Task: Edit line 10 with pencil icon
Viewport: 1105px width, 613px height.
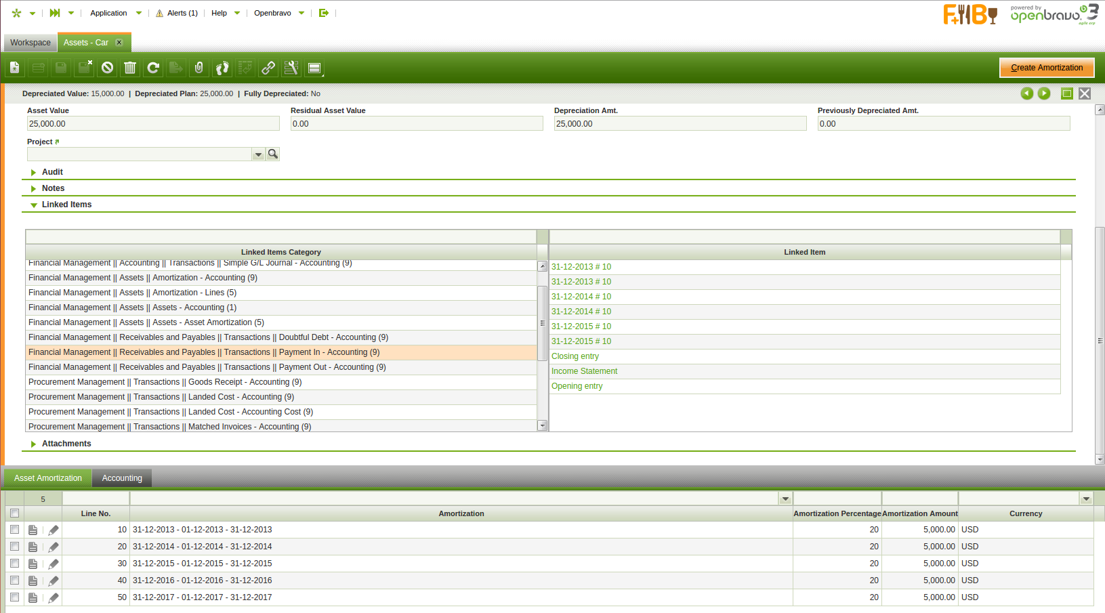Action: (x=54, y=530)
